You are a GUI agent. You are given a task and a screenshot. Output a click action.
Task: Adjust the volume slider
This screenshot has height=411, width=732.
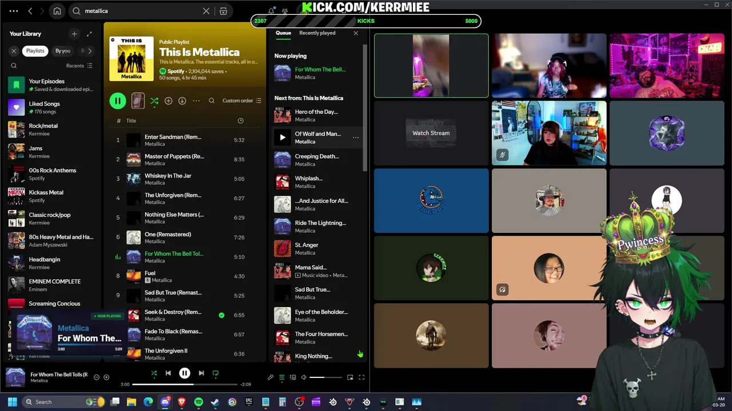(324, 377)
